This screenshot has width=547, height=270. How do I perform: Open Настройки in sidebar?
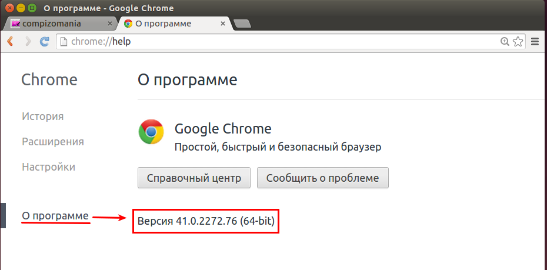click(x=48, y=166)
